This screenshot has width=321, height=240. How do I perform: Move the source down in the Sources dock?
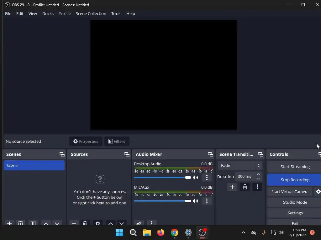coord(122,223)
